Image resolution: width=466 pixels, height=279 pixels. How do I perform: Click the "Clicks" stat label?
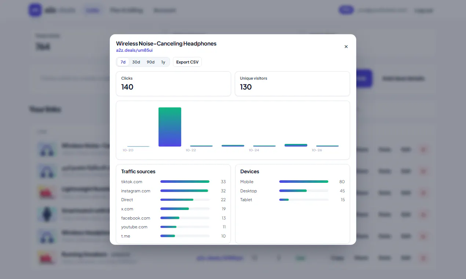coord(127,78)
